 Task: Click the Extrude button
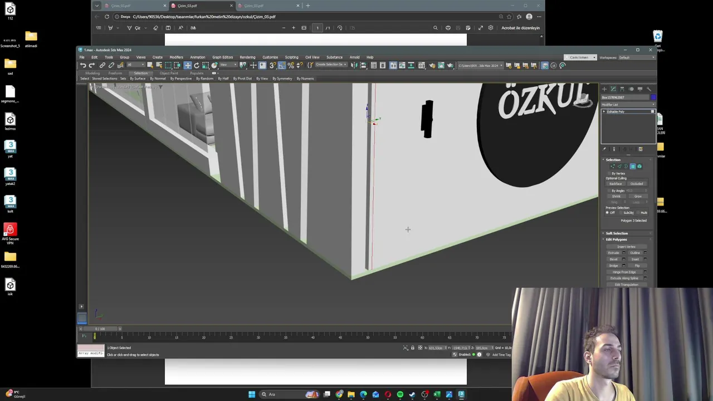613,253
